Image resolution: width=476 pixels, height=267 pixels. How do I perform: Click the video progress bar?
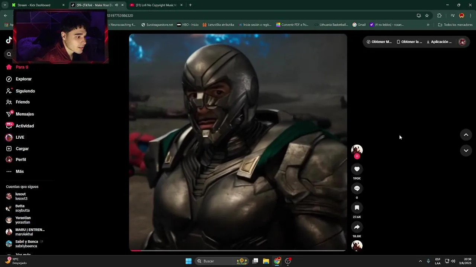pyautogui.click(x=238, y=250)
